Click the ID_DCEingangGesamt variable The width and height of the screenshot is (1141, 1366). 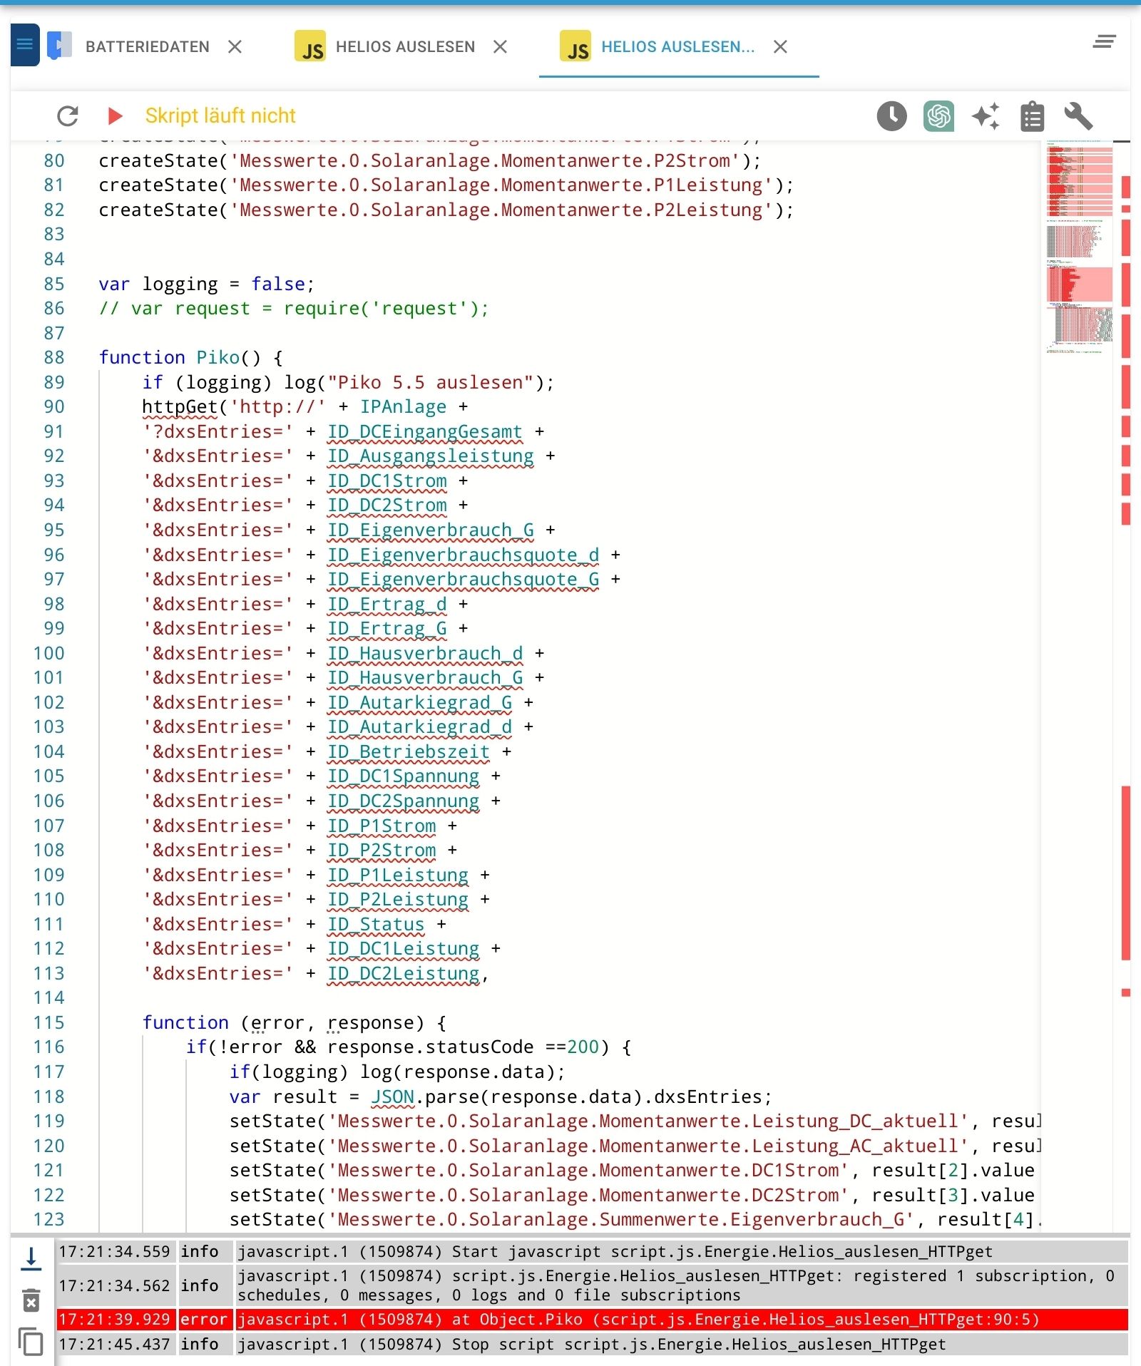[425, 432]
